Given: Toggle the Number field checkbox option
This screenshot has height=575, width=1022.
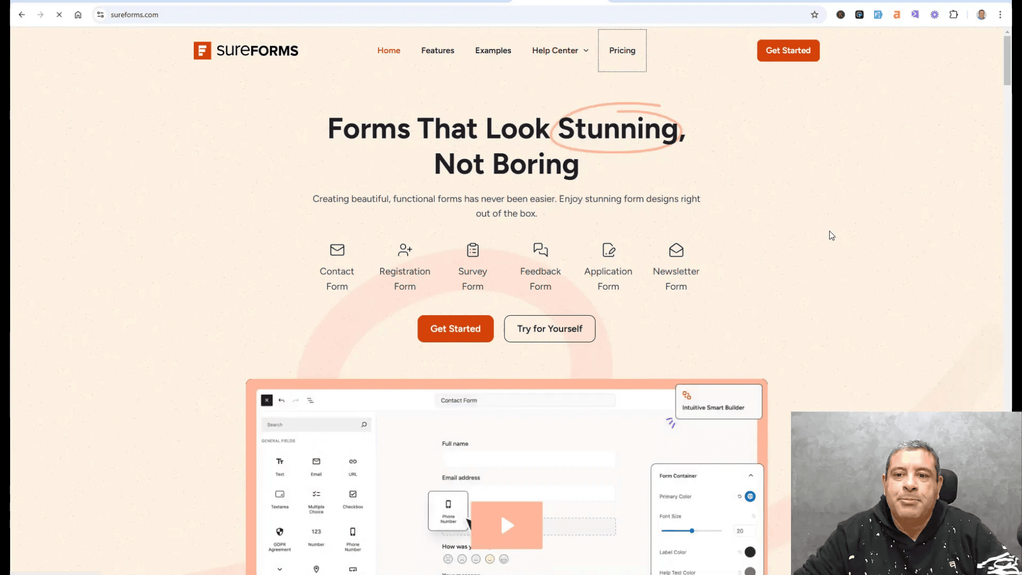Looking at the screenshot, I should point(316,536).
